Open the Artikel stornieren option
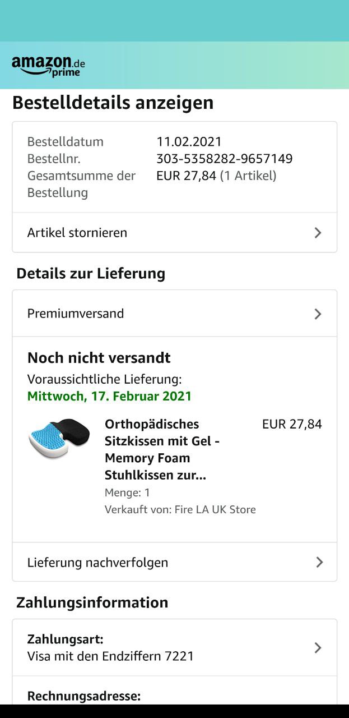 tap(77, 233)
